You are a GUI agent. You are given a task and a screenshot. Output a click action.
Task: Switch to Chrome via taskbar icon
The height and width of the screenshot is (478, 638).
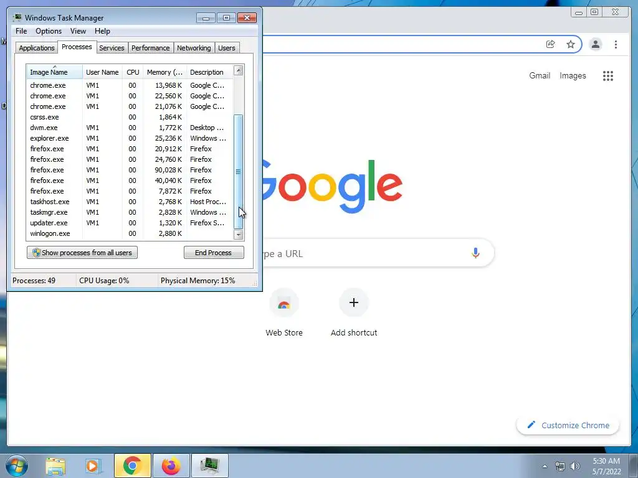132,466
